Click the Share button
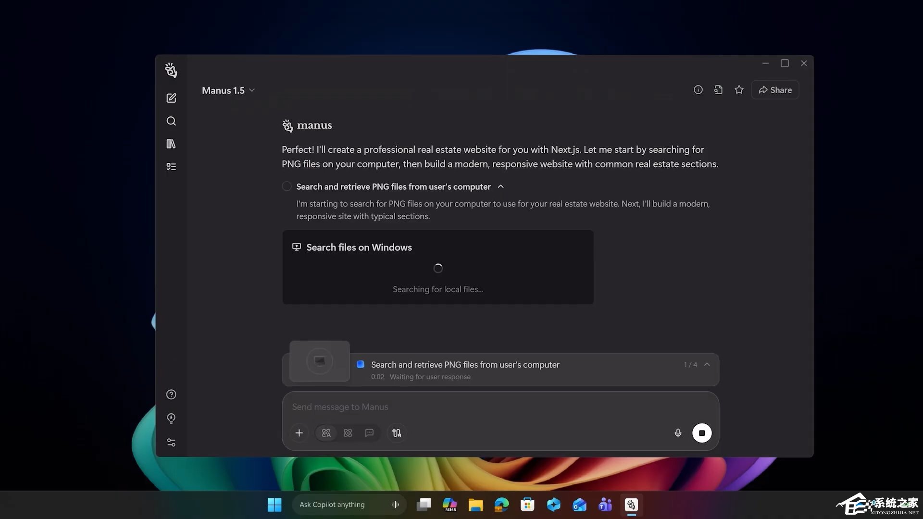The image size is (923, 519). pyautogui.click(x=775, y=90)
